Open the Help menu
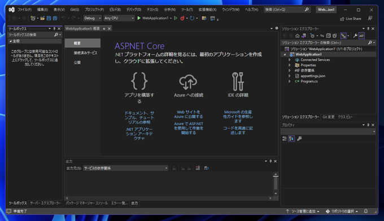 (251, 10)
